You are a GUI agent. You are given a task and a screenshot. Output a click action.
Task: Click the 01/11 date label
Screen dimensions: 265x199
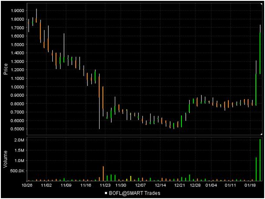(230, 185)
